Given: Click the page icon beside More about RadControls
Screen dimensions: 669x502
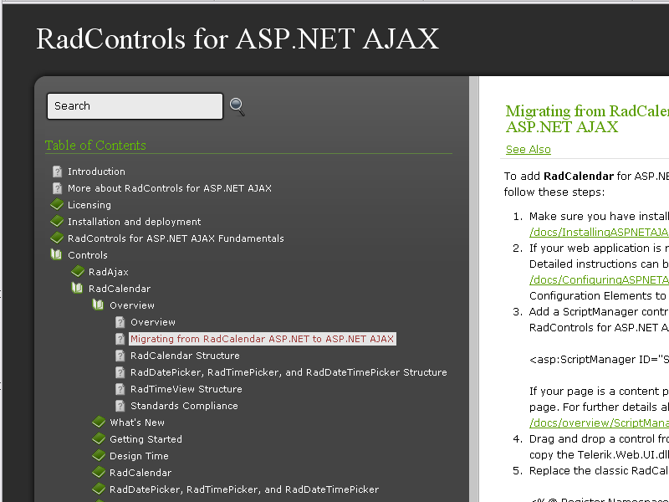Looking at the screenshot, I should (x=57, y=188).
